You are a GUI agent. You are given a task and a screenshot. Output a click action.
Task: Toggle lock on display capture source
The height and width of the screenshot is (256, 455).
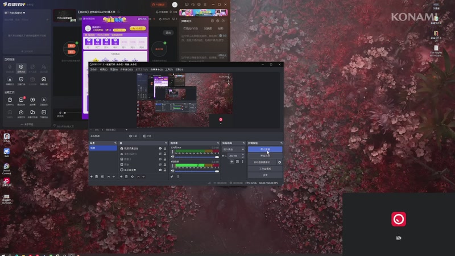[x=165, y=170]
